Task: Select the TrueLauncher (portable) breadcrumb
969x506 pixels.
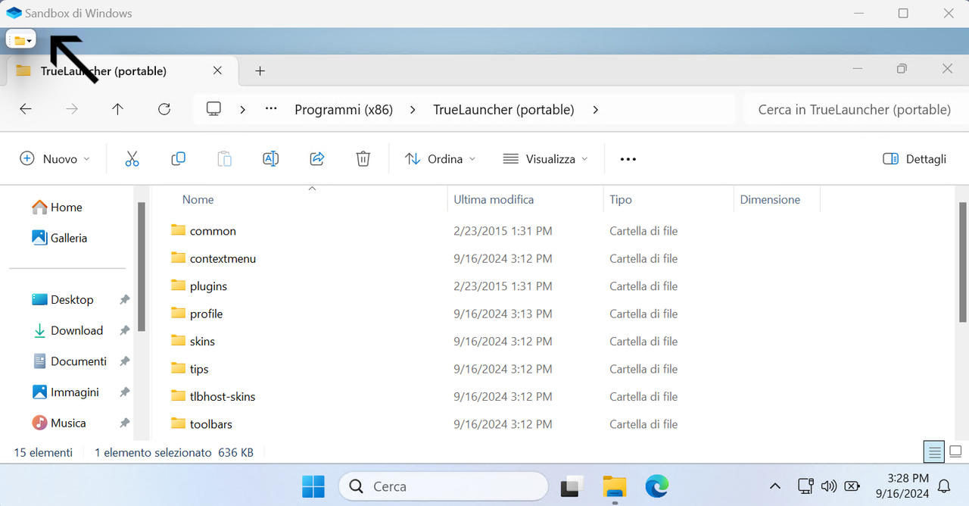Action: point(503,110)
